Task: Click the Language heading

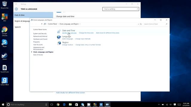Action: coord(67,36)
